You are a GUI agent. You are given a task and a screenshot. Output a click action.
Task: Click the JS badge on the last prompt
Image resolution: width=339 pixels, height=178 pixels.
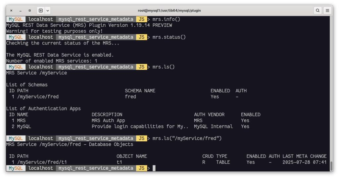click(142, 168)
